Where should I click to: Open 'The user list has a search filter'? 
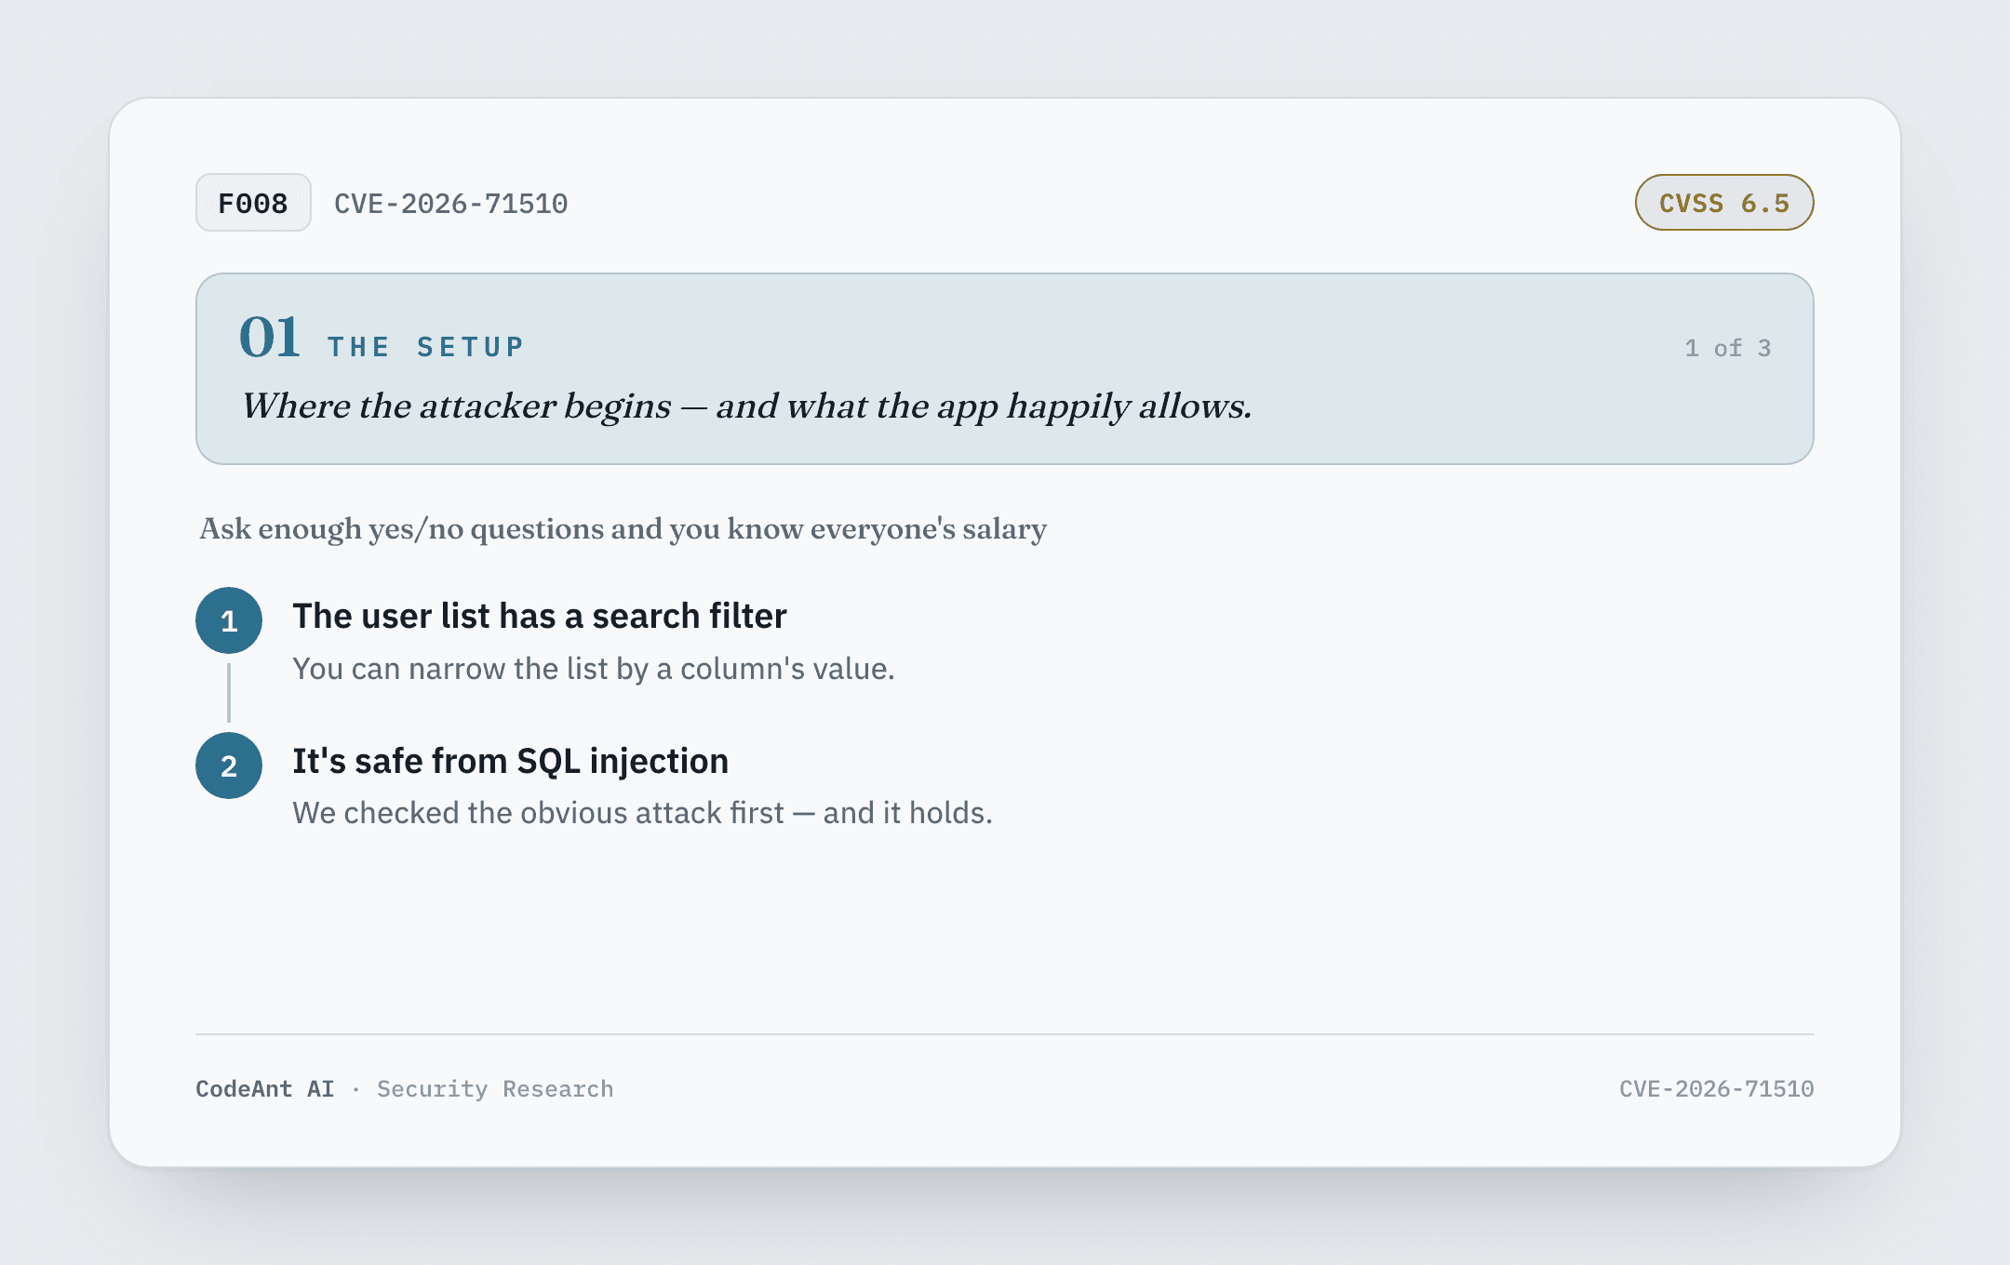(x=540, y=616)
